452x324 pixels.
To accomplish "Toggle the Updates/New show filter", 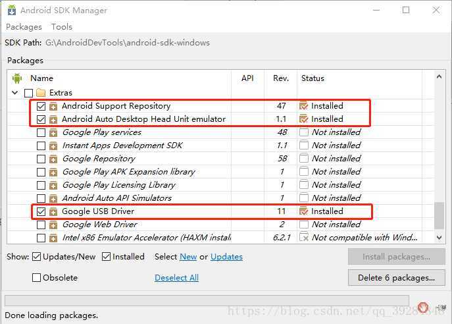I will pos(36,256).
